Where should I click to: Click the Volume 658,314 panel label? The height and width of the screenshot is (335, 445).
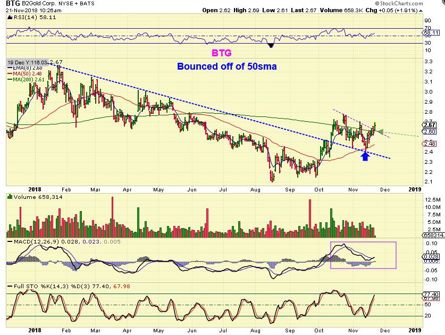pos(38,197)
